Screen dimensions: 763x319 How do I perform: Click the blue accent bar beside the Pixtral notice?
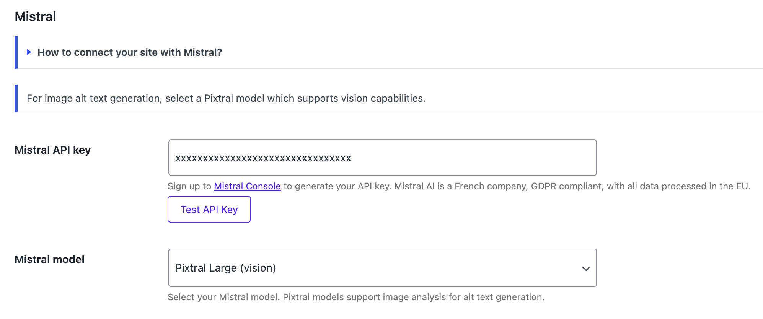tap(16, 98)
